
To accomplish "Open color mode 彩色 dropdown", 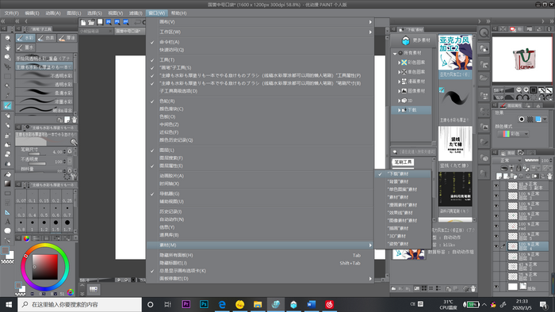I will click(x=513, y=134).
